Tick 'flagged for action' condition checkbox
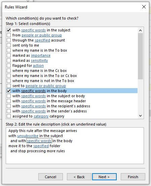This screenshot has height=186, width=151. [9, 65]
